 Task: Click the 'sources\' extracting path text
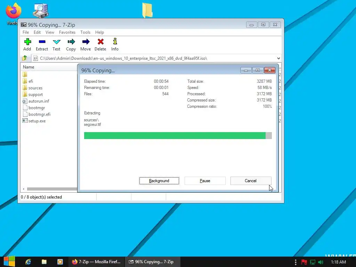point(91,120)
